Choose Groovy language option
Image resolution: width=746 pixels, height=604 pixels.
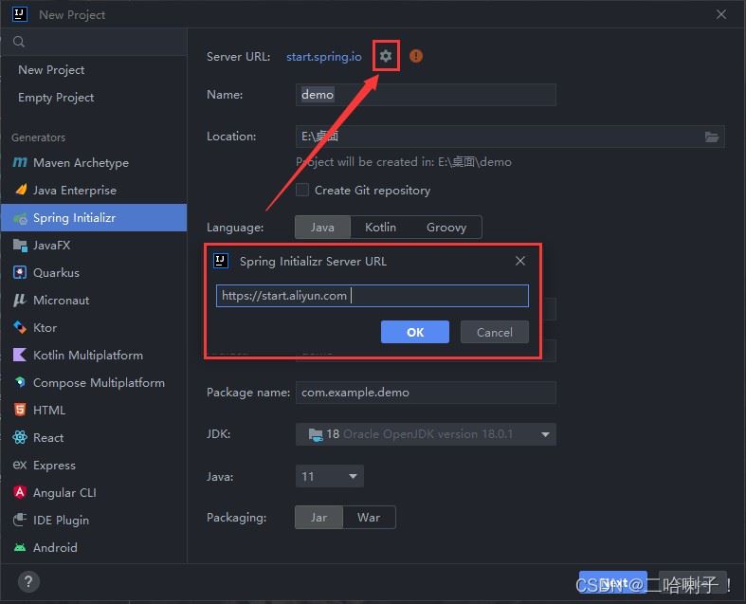coord(446,228)
